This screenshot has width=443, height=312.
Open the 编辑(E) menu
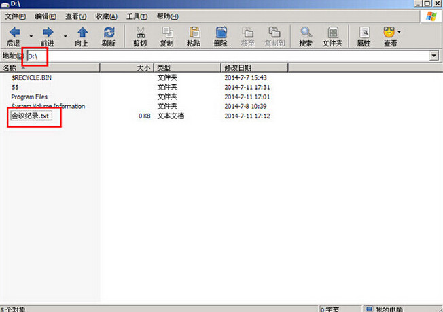tap(46, 16)
